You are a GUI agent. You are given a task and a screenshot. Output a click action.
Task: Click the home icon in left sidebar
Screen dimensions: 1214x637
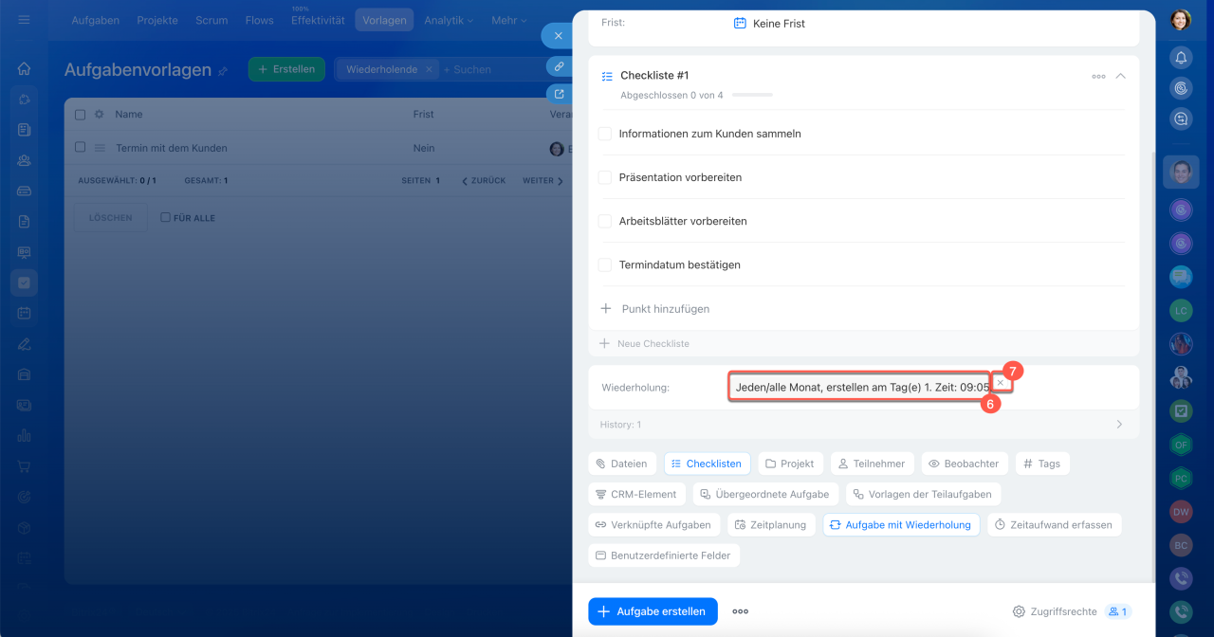click(x=24, y=68)
